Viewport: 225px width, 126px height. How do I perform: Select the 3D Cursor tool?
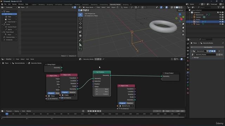click(x=81, y=19)
